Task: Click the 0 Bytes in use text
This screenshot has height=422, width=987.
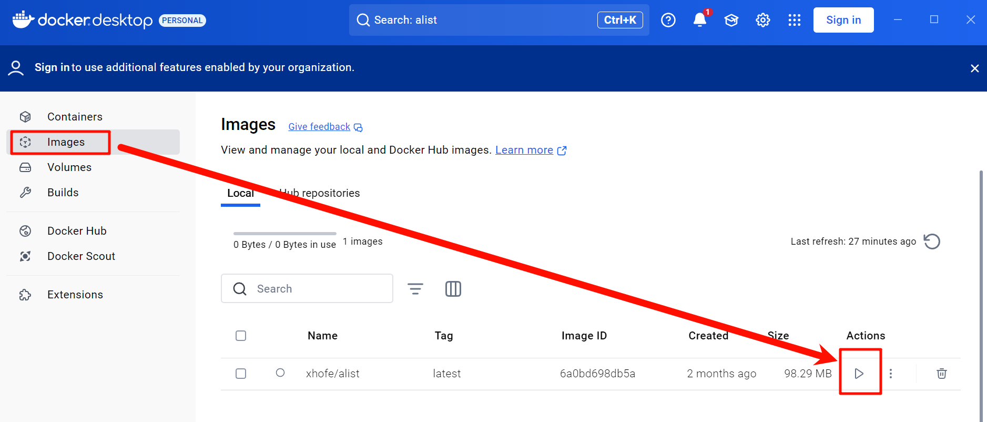Action: tap(284, 245)
